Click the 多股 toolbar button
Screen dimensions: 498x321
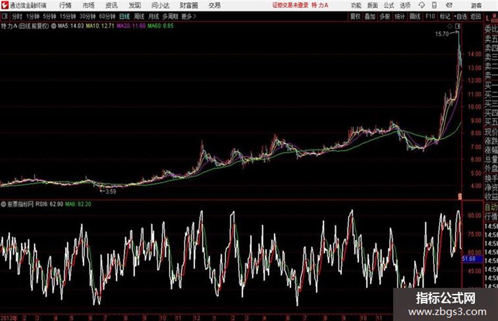pos(385,16)
